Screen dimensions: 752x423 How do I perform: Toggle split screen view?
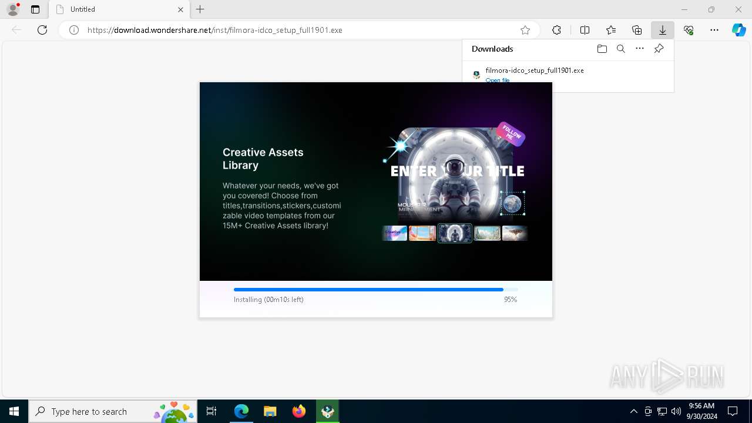pyautogui.click(x=585, y=30)
